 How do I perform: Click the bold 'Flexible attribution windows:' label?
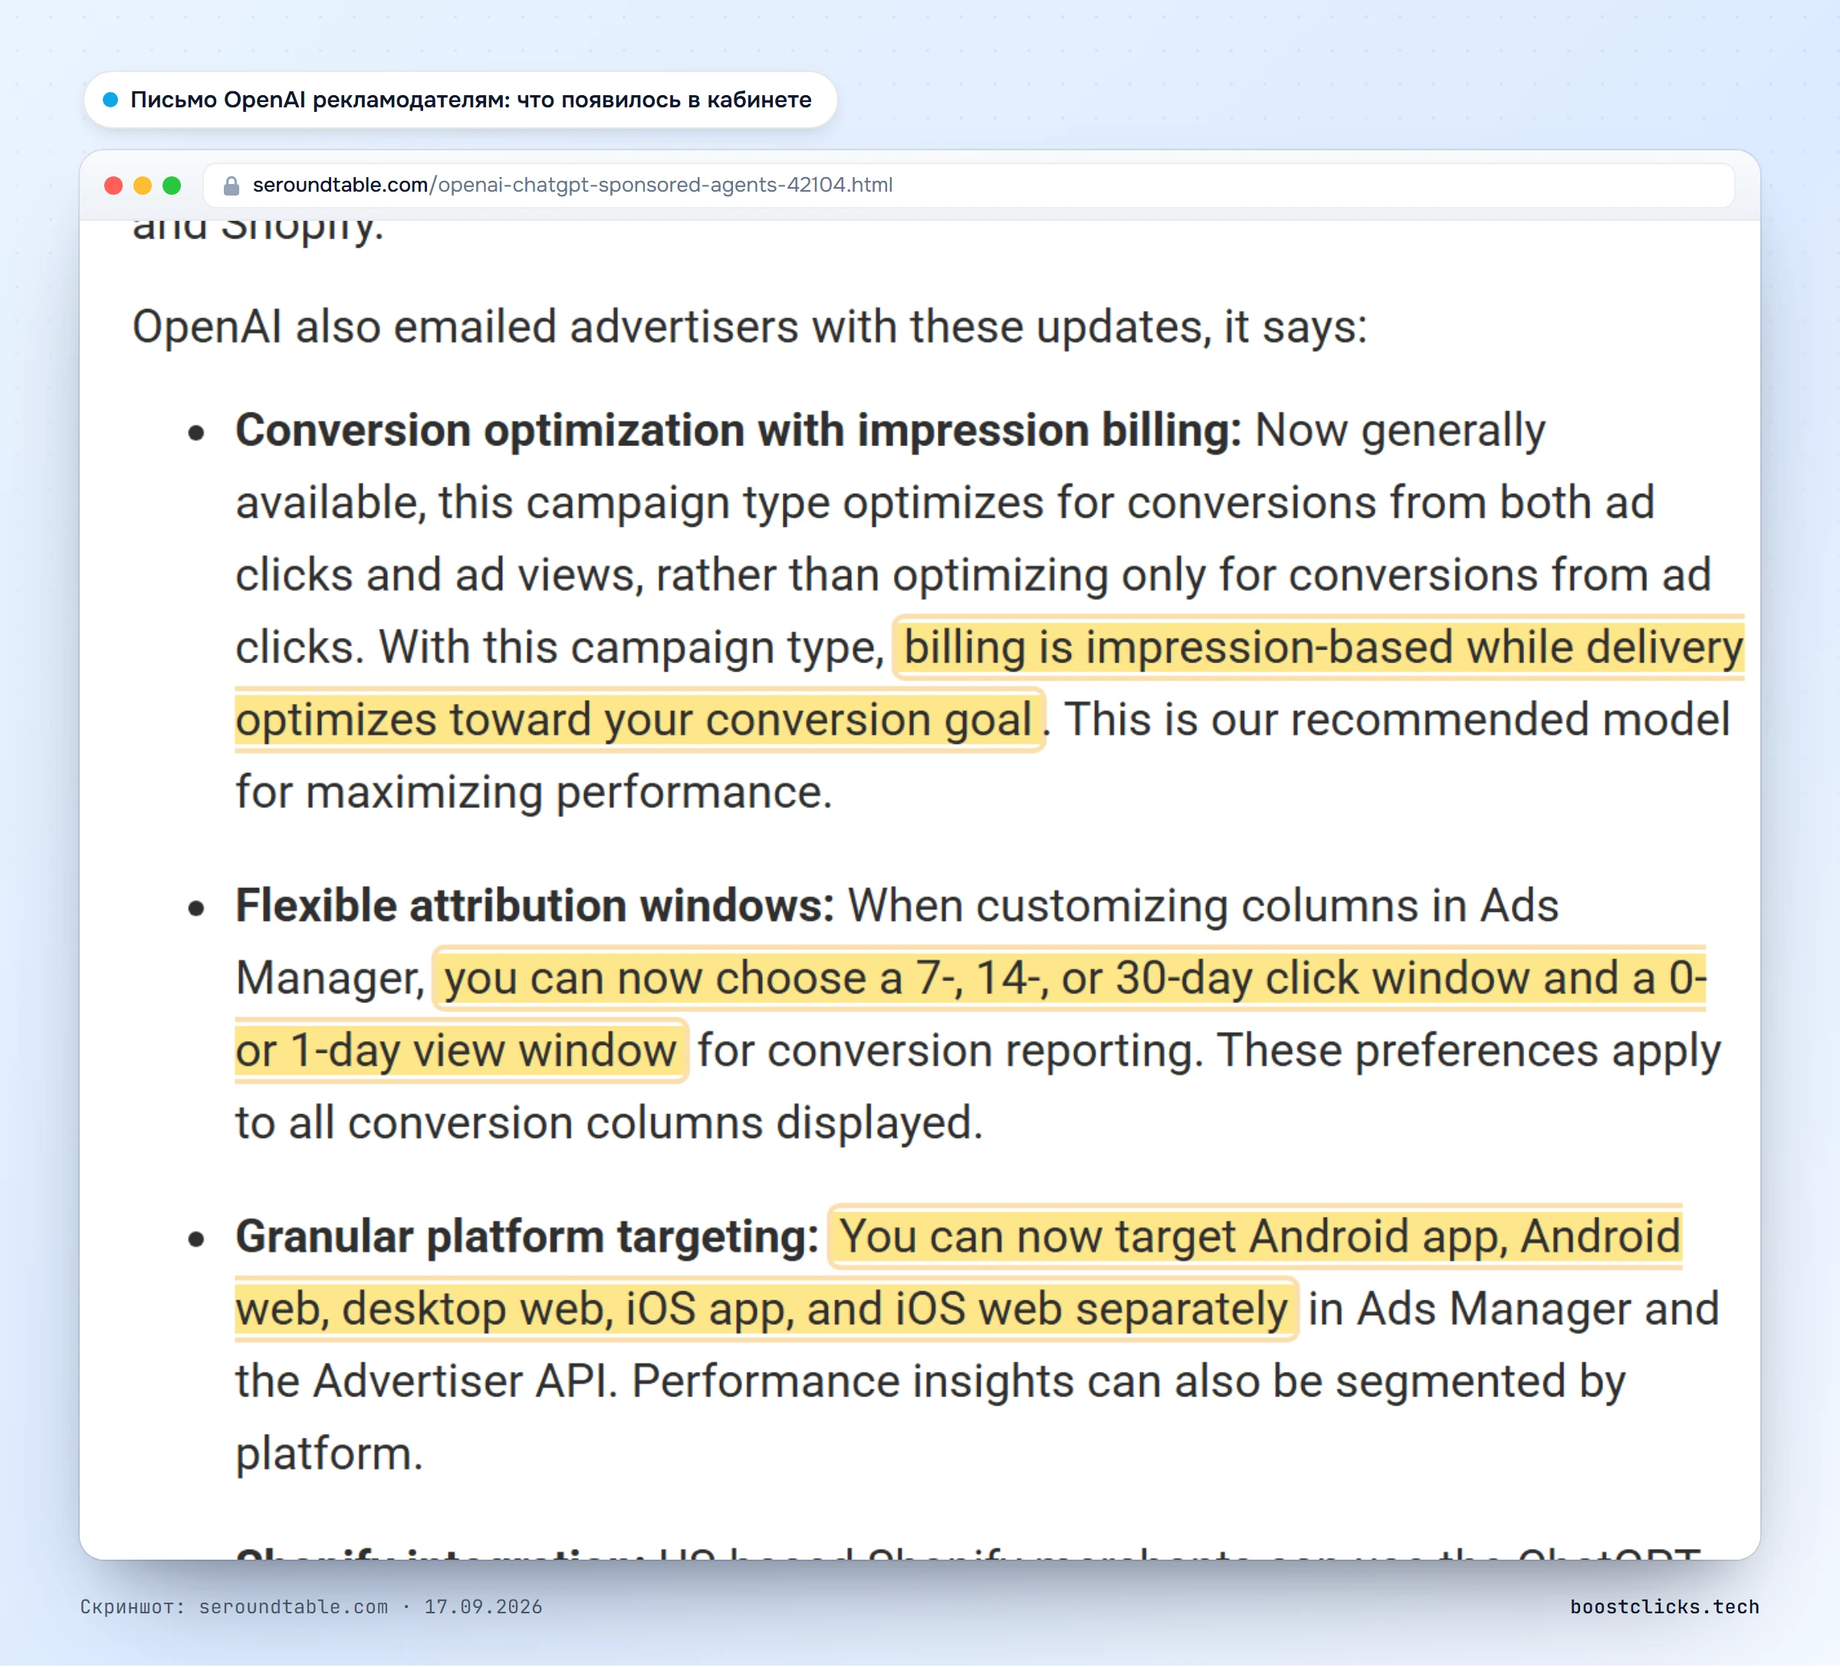click(535, 906)
